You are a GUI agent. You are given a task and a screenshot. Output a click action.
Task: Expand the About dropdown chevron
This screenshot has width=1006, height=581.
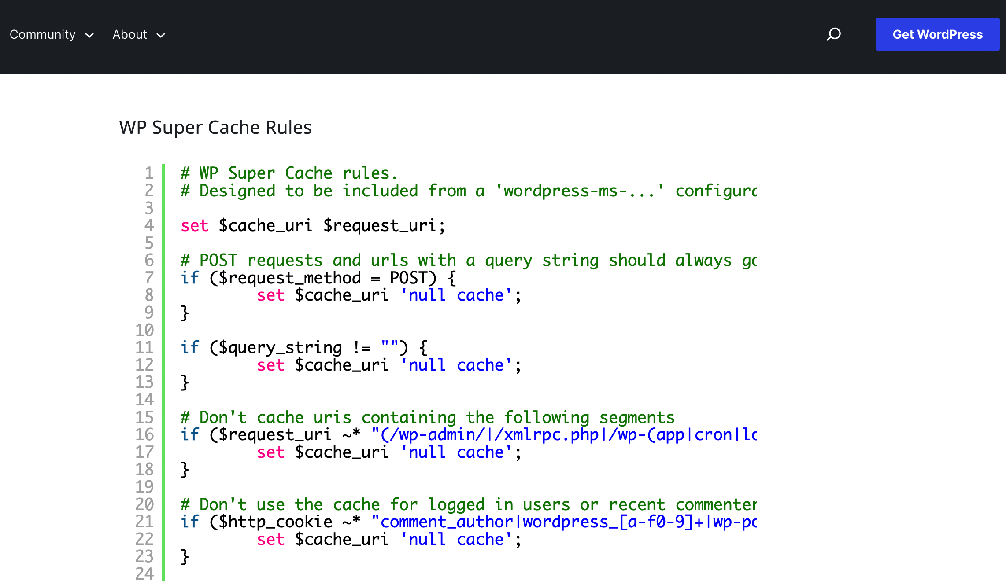160,35
